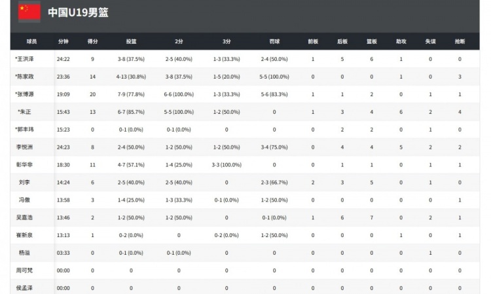491x294 pixels.
Task: Select player name *陈家政
Action: (24, 77)
